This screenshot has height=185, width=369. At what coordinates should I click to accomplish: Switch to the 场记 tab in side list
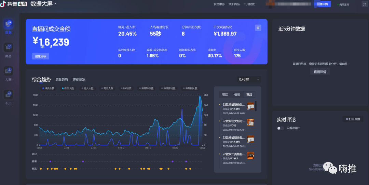pyautogui.click(x=225, y=94)
